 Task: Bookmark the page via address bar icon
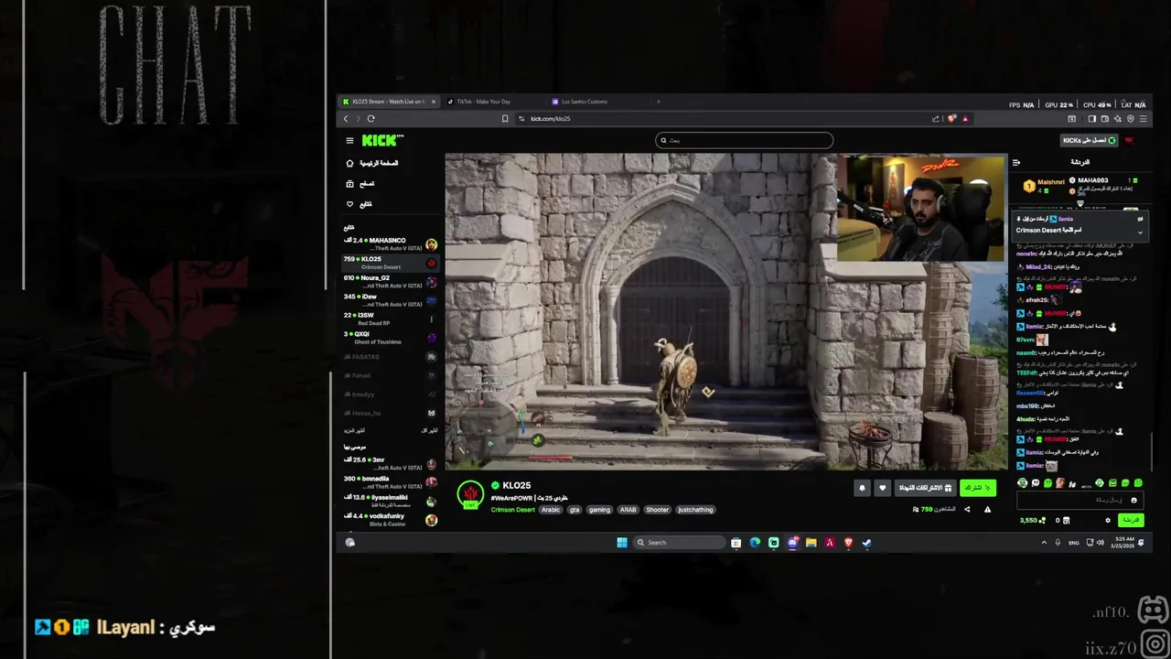click(505, 118)
